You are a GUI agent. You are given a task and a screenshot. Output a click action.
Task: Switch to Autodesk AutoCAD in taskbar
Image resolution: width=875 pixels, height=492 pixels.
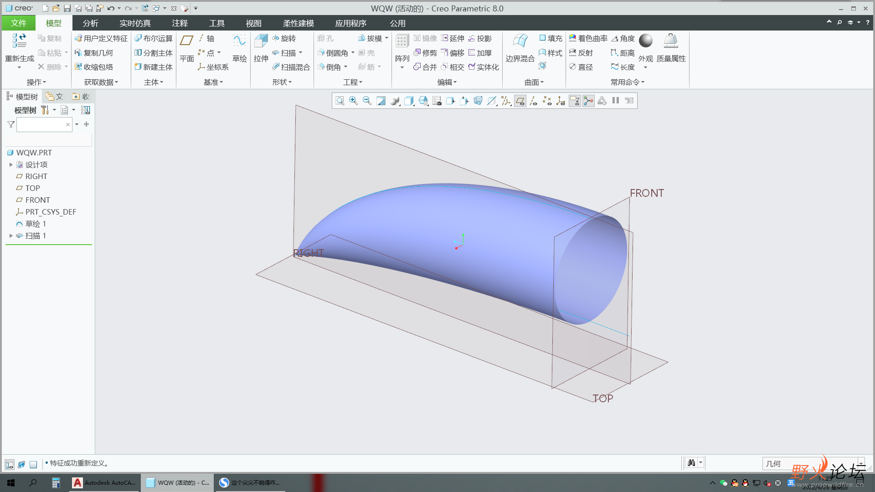(104, 482)
